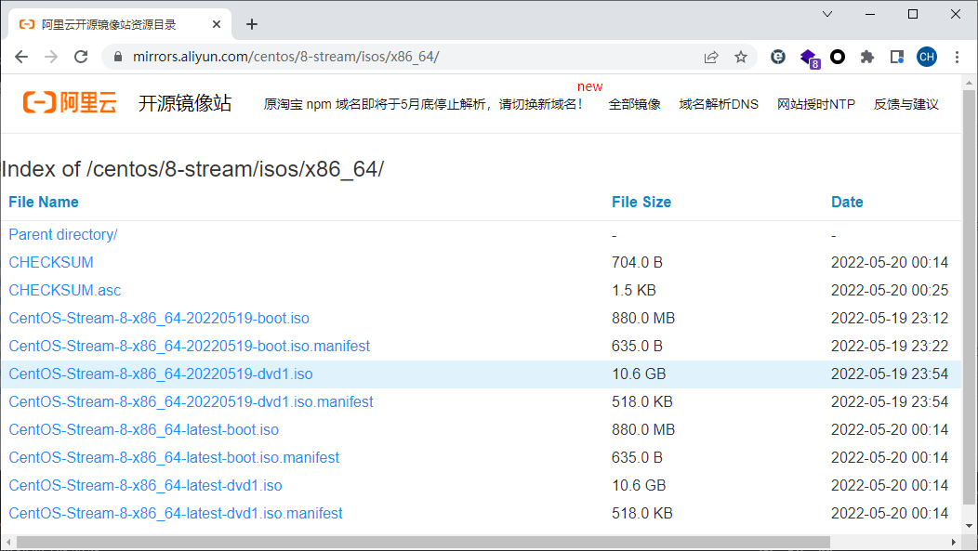
Task: Open 网站授时NTP menu item
Action: (x=816, y=104)
